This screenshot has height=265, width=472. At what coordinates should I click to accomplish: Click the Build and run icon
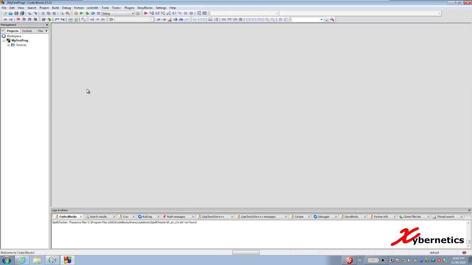pos(87,13)
